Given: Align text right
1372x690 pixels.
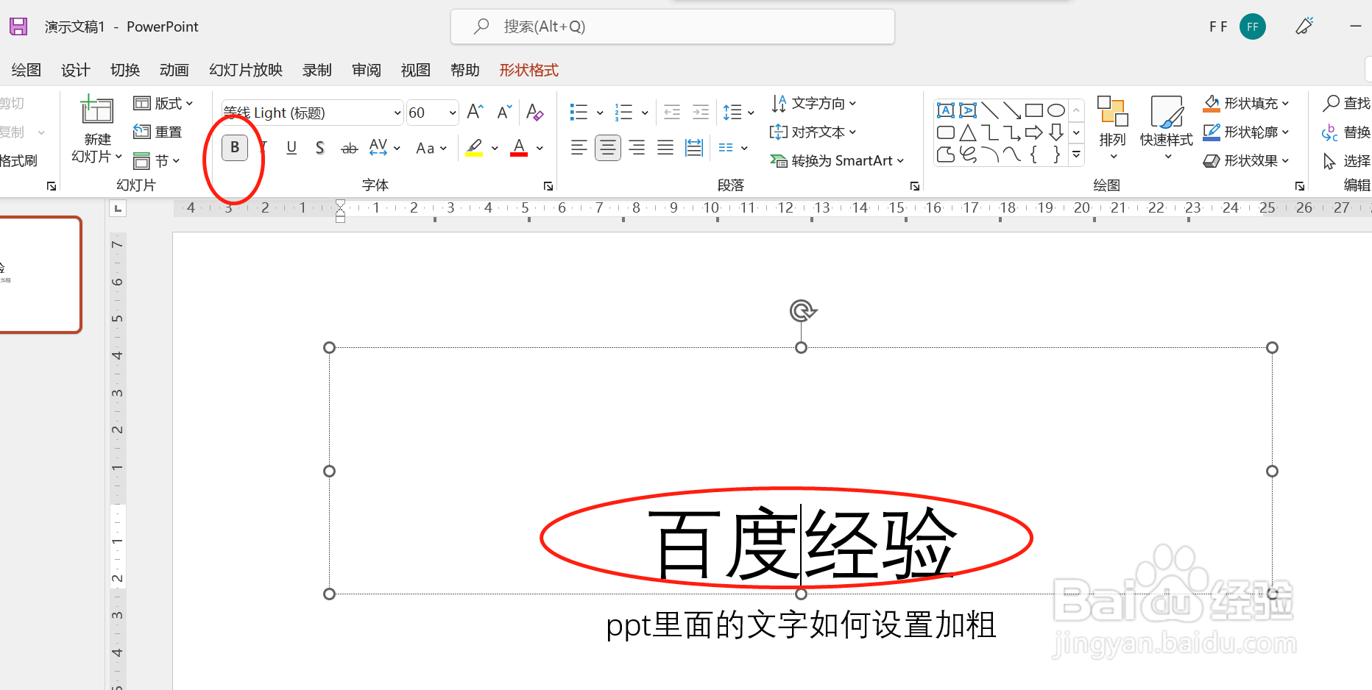Looking at the screenshot, I should tap(637, 148).
